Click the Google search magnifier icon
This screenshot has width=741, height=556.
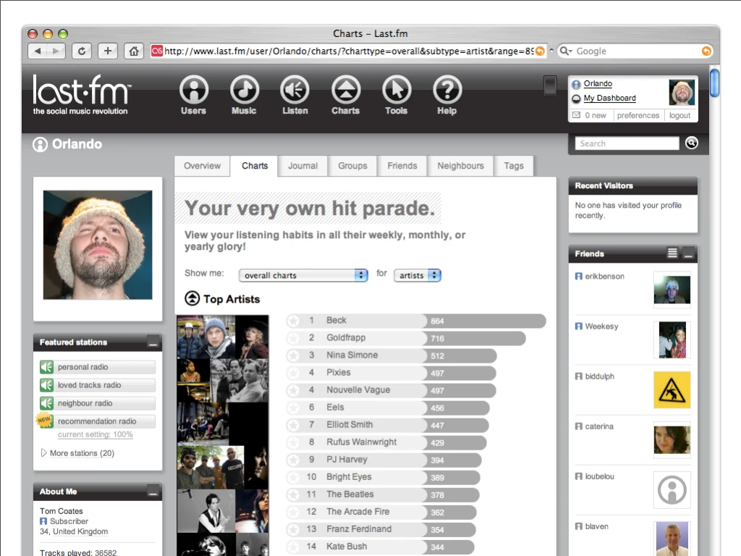565,51
